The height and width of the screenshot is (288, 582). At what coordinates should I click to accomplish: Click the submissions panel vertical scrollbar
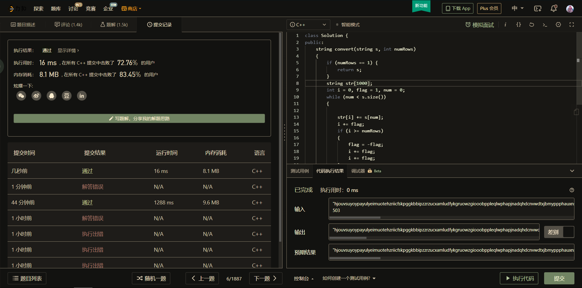click(280, 137)
